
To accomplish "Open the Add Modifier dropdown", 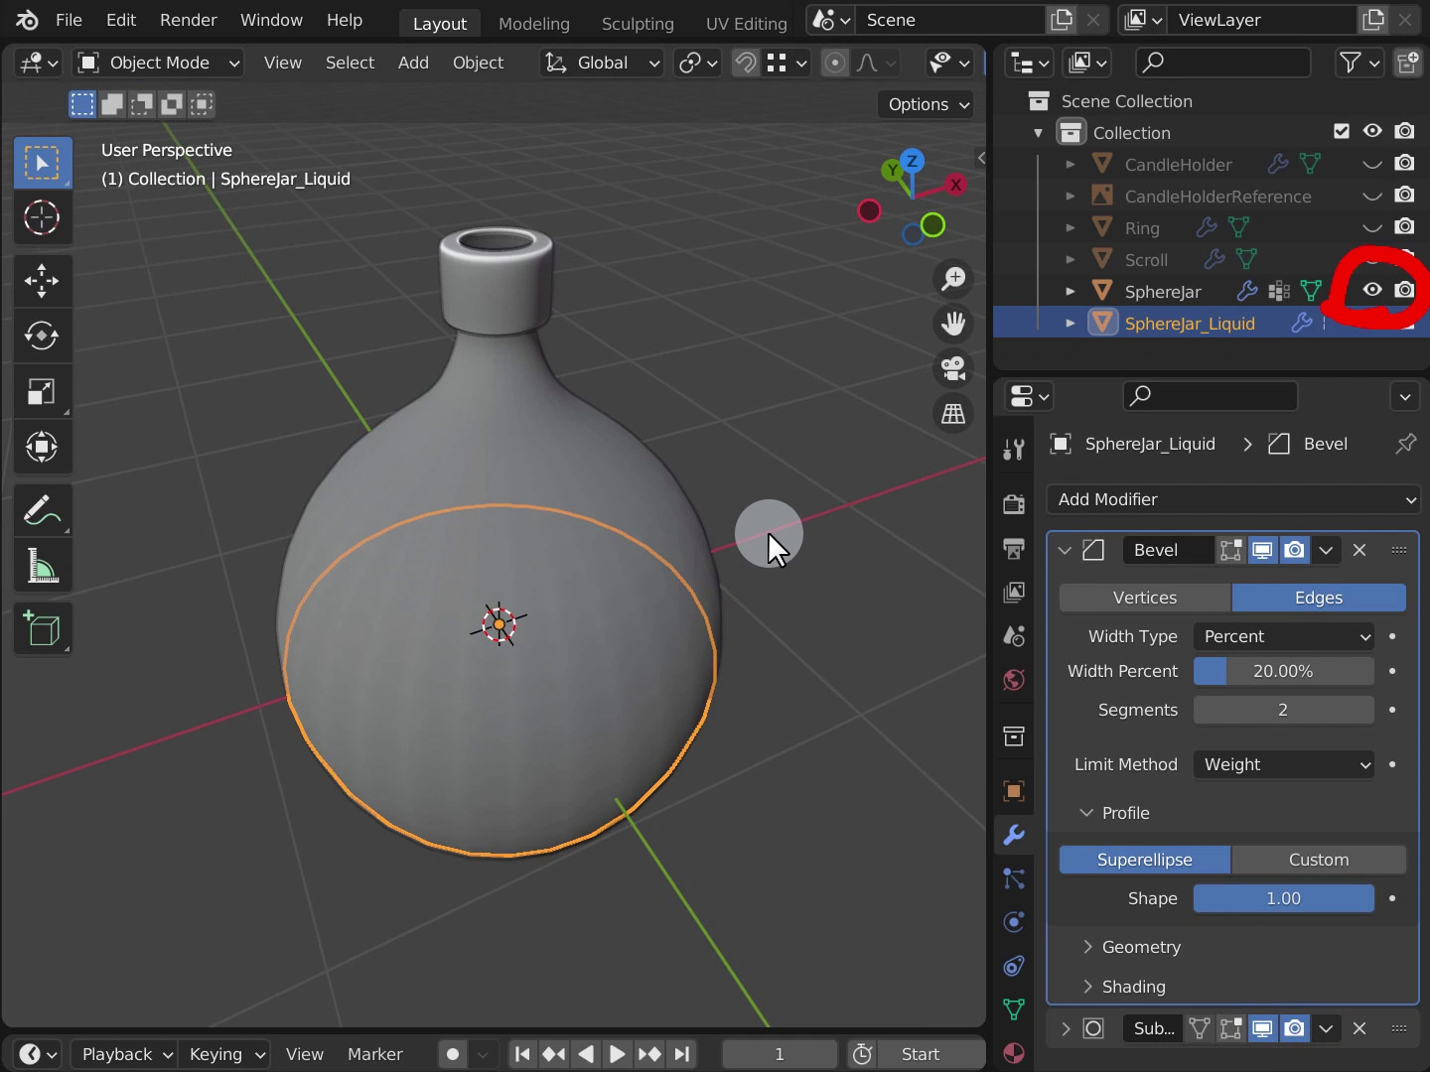I will coord(1233,499).
